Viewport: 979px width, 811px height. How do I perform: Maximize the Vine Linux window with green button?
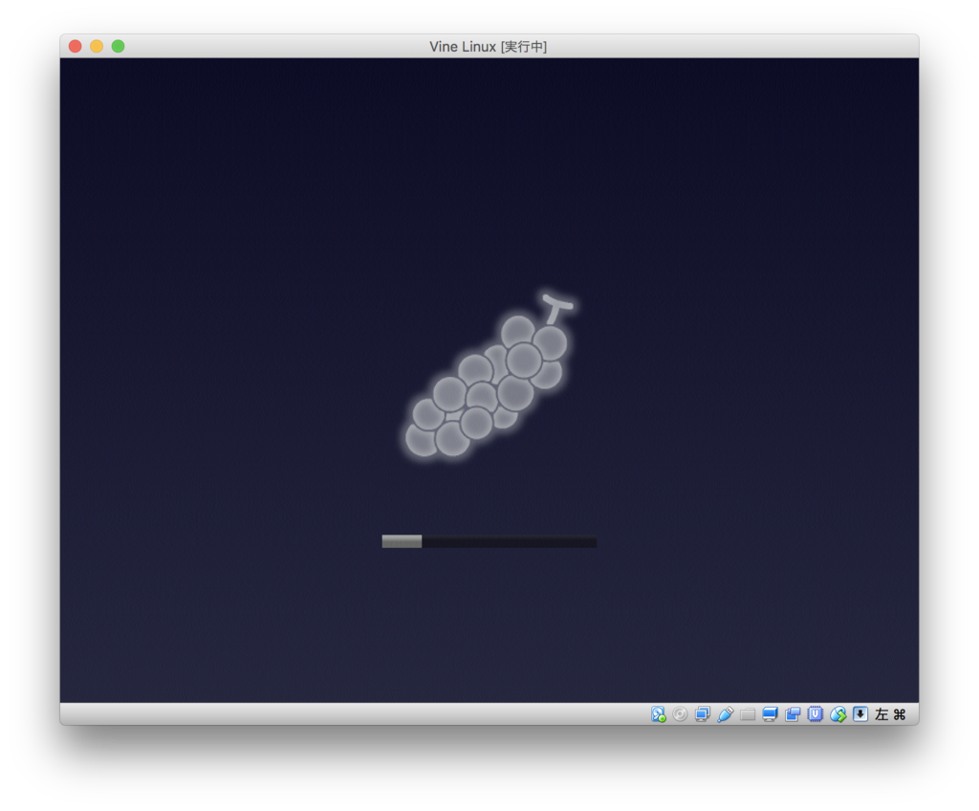click(118, 46)
